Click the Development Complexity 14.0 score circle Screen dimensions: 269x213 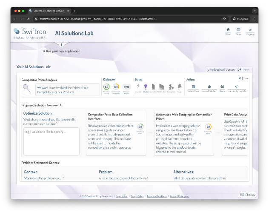(x=116, y=86)
